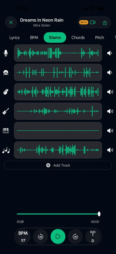Add a new track

(x=58, y=165)
